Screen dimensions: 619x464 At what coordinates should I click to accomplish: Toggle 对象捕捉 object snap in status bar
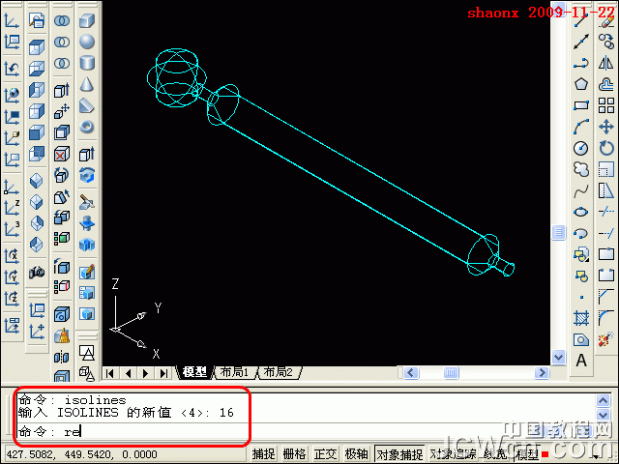[399, 454]
